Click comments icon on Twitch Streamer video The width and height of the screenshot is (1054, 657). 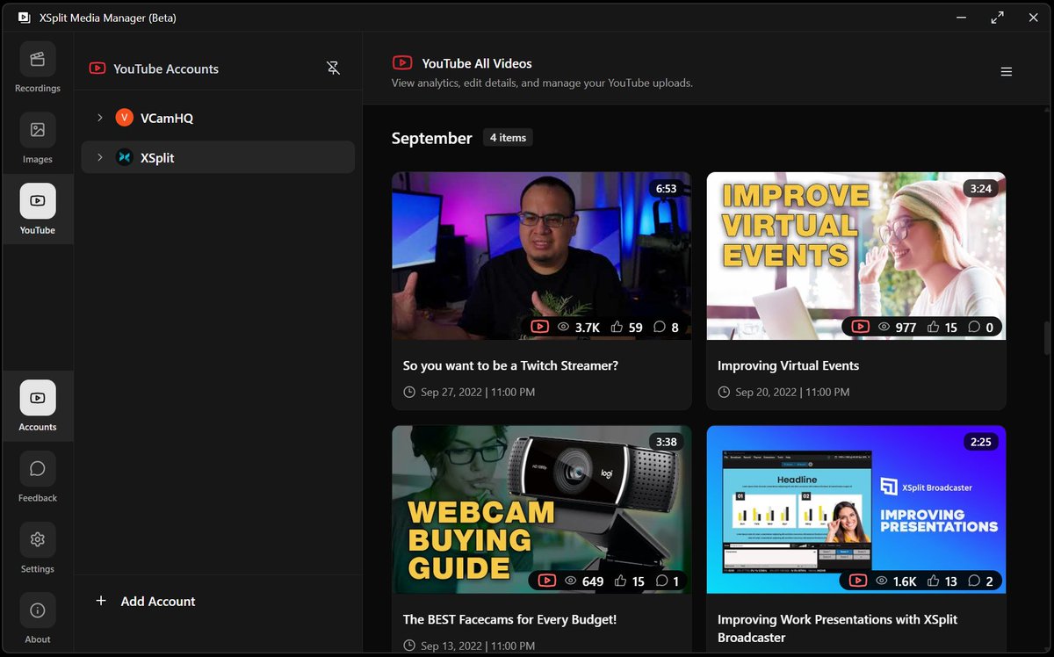coord(661,327)
